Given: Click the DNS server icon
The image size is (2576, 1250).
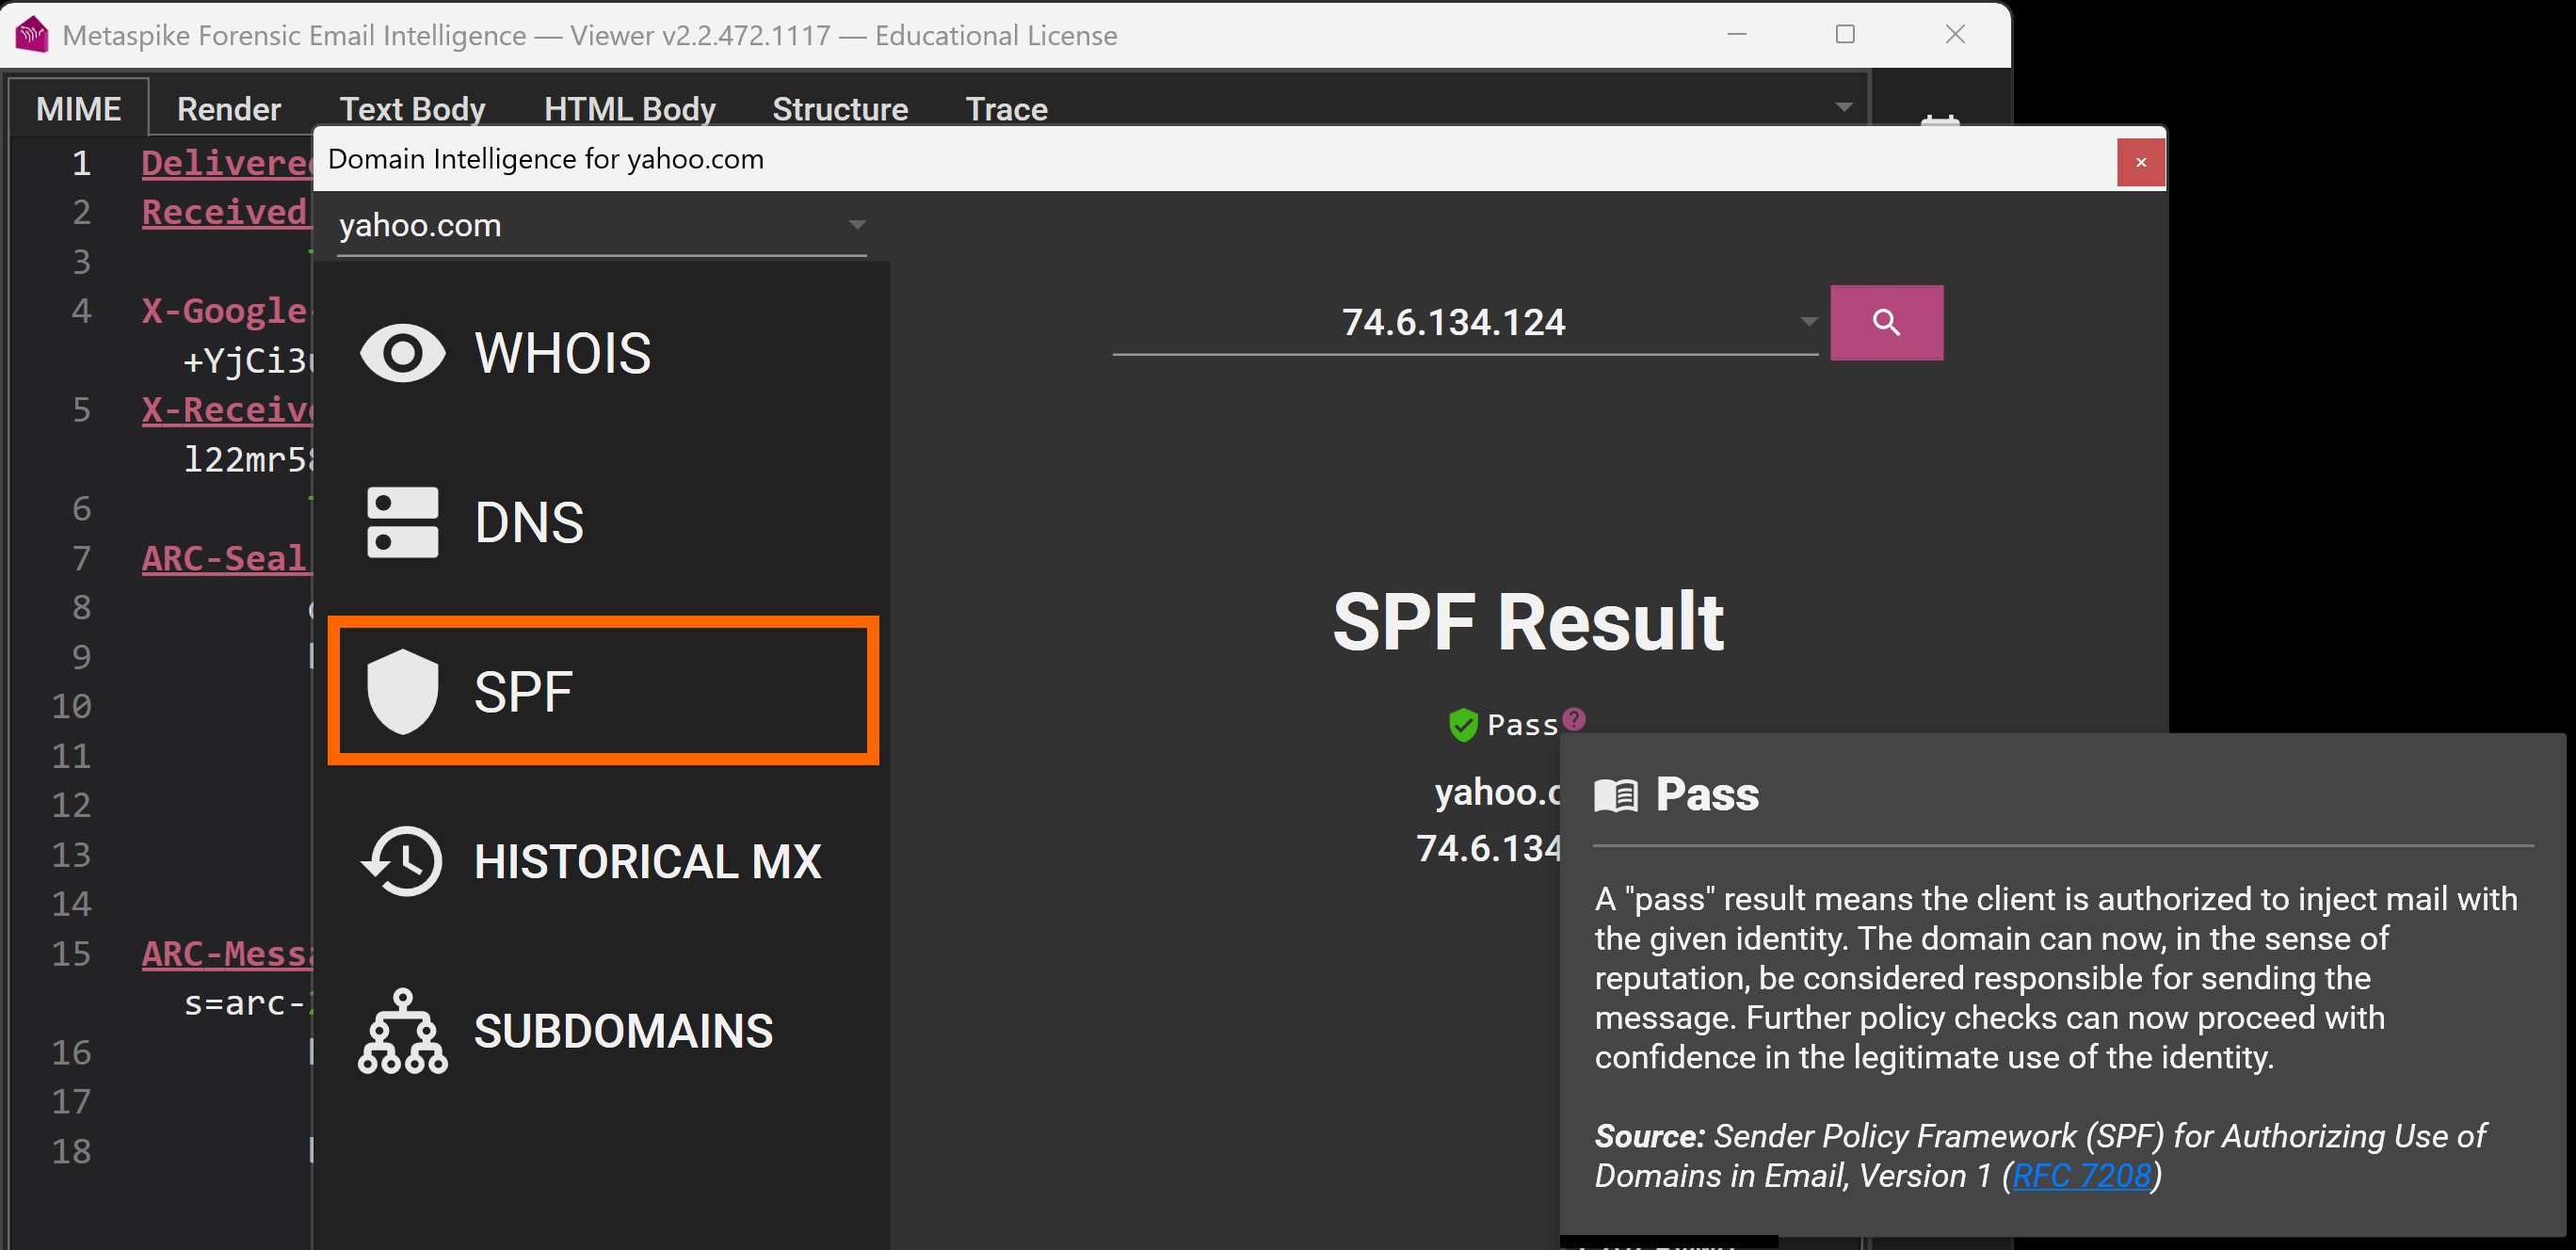Looking at the screenshot, I should 402,522.
